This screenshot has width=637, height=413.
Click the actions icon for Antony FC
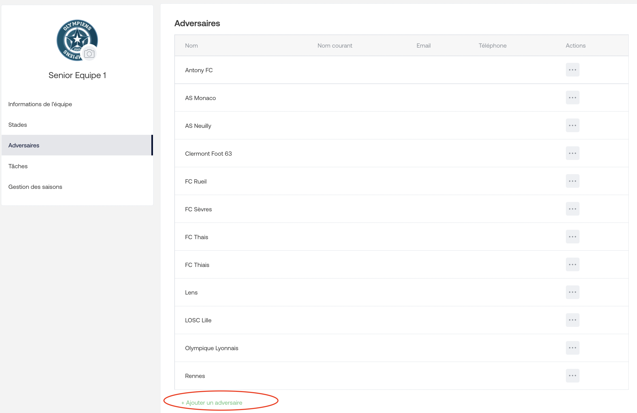tap(573, 70)
